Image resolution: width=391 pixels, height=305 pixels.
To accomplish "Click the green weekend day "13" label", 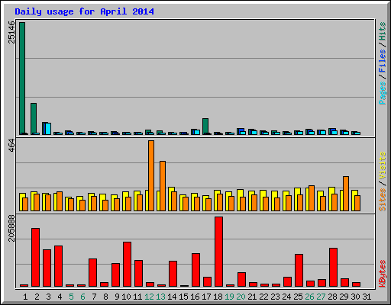I will point(160,297).
